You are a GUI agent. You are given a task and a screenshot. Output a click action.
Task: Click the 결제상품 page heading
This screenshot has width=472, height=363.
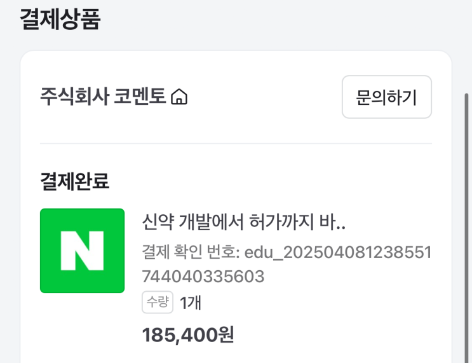[60, 18]
